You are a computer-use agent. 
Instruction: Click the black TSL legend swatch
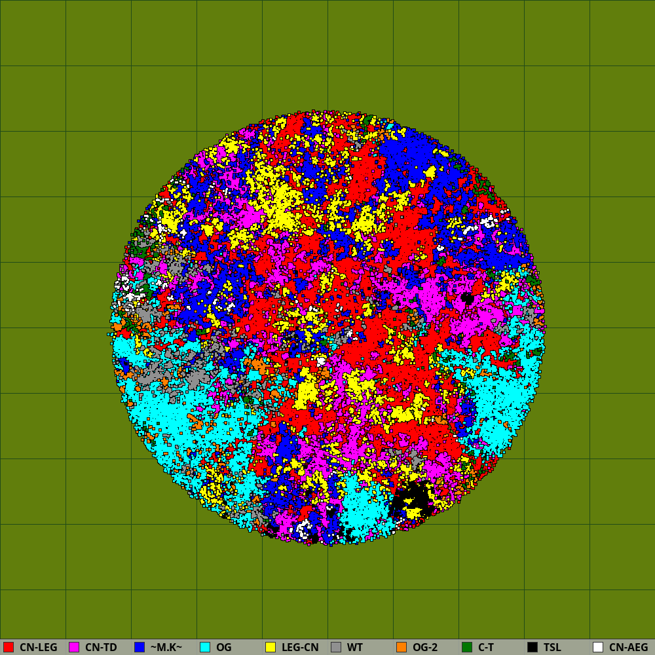coord(533,647)
